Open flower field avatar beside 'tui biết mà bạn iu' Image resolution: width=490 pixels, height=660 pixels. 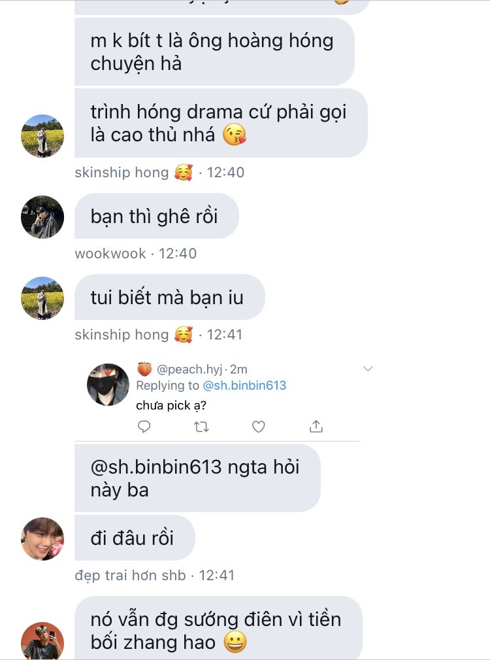coord(42,298)
